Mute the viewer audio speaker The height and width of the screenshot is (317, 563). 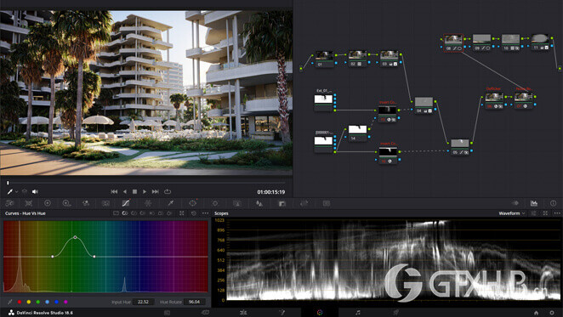click(35, 192)
